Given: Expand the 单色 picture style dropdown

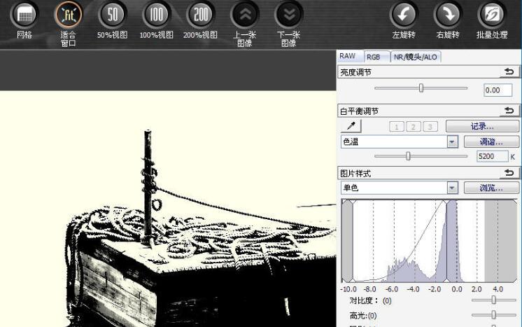Looking at the screenshot, I should pos(451,188).
